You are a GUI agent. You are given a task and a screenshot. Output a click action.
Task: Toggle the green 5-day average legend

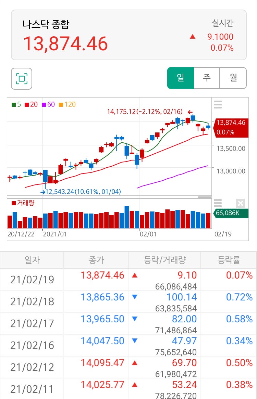pos(16,104)
